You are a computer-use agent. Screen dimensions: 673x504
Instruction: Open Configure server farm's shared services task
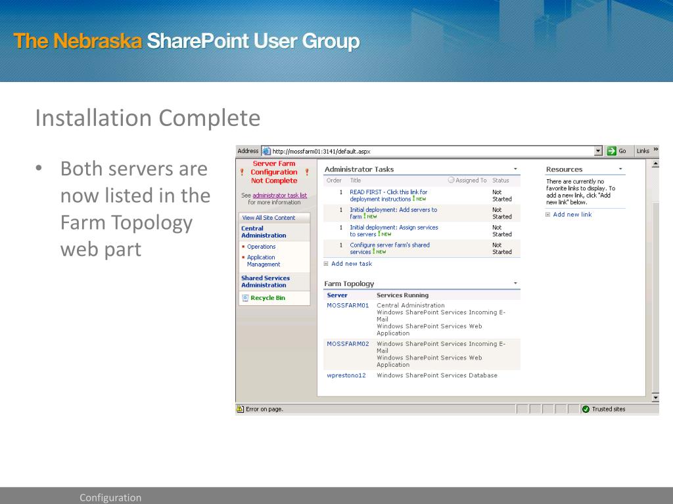pos(389,248)
